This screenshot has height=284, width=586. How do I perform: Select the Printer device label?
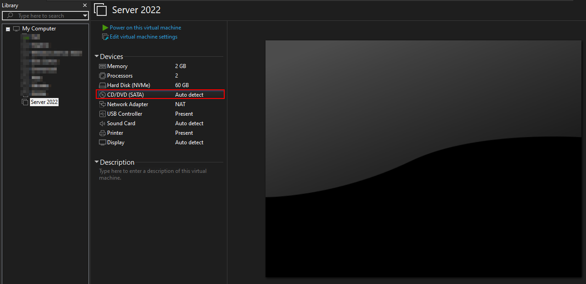(115, 133)
